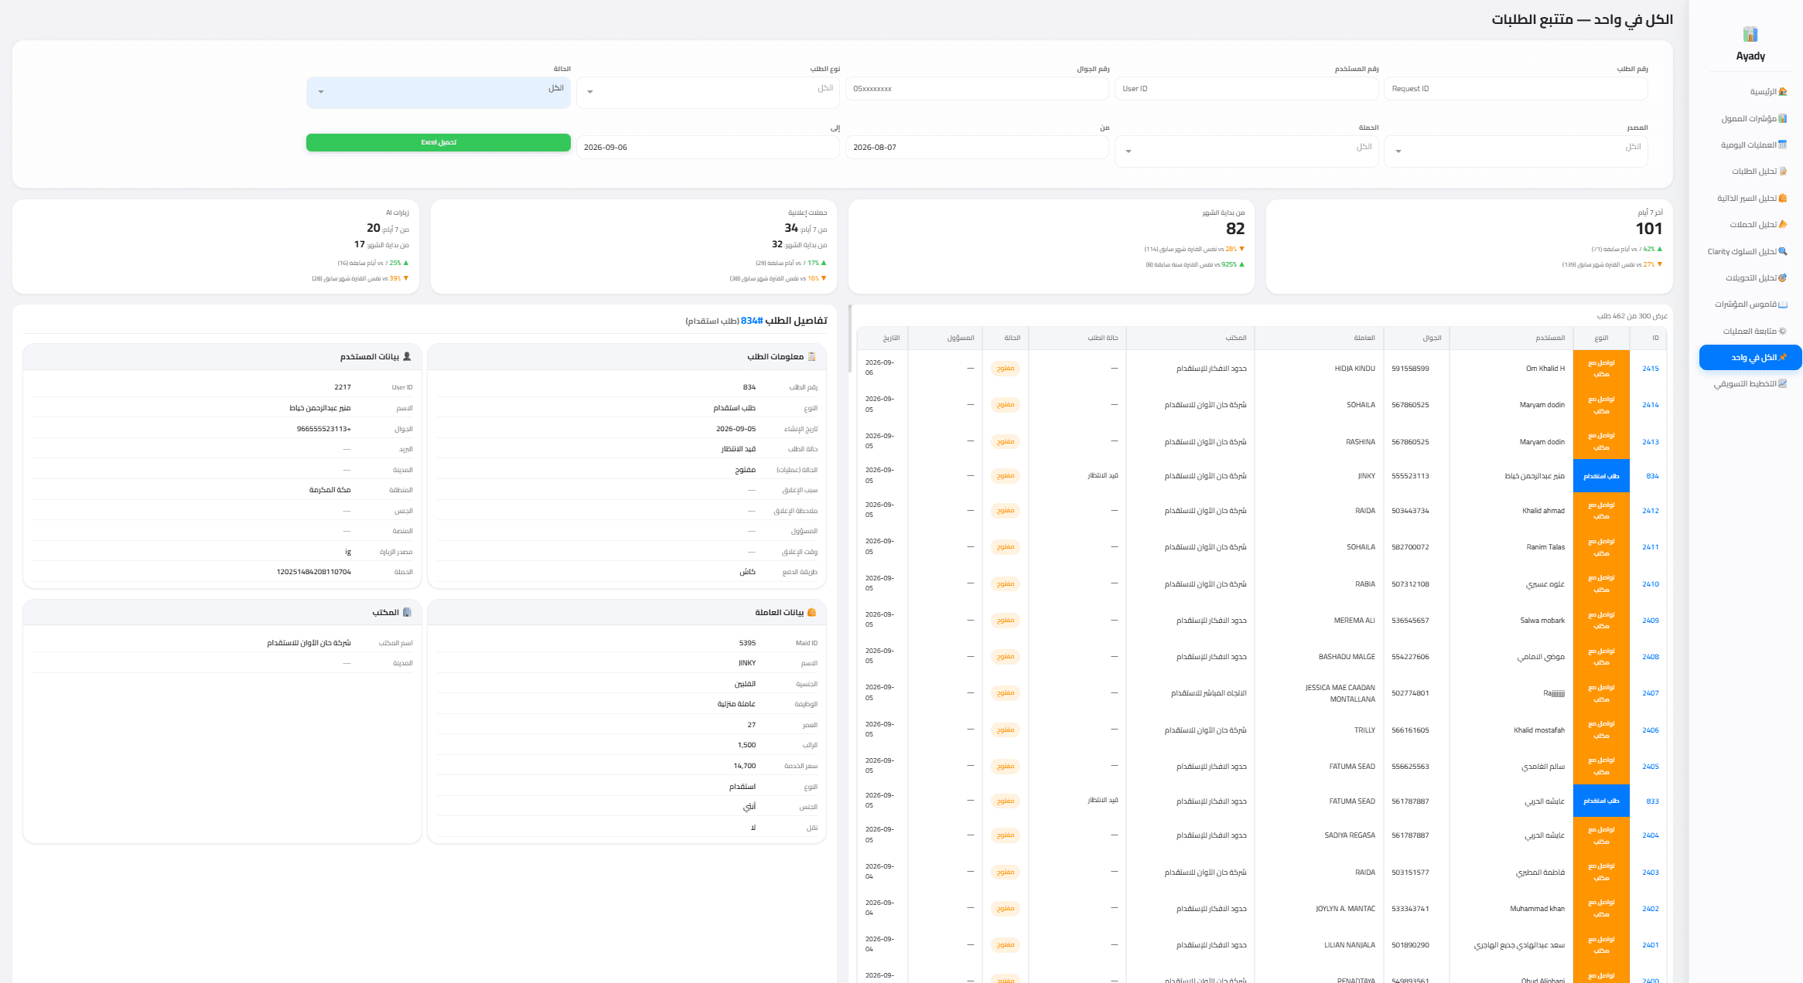Click the User ID input field

point(1247,89)
